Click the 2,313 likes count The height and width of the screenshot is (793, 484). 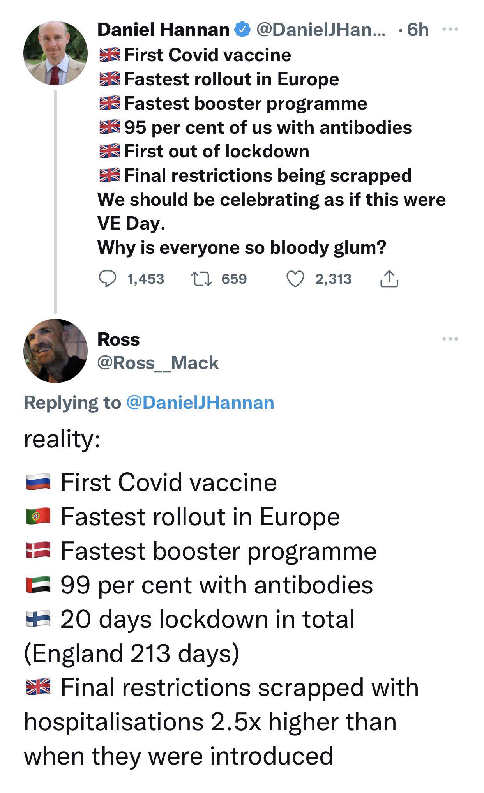click(x=333, y=279)
